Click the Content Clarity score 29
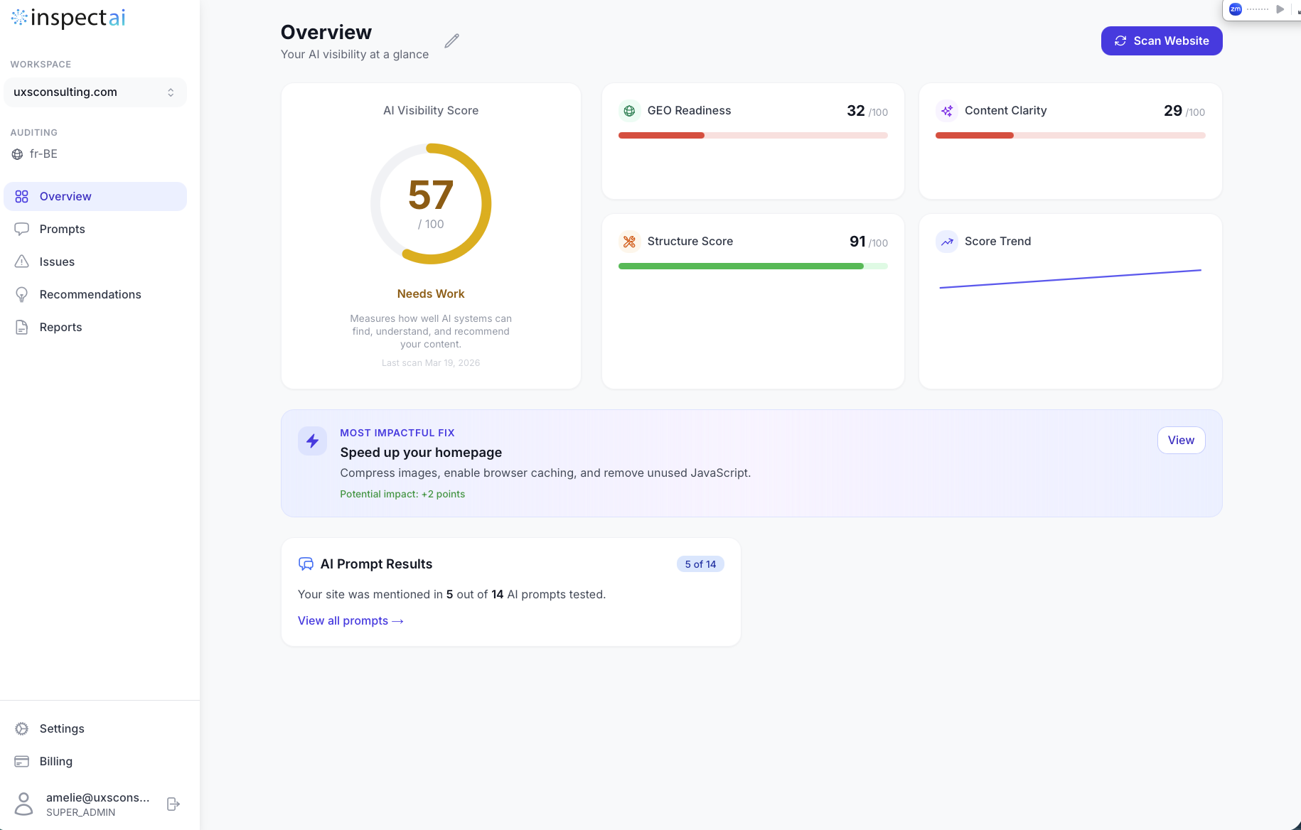The image size is (1301, 830). [x=1173, y=111]
